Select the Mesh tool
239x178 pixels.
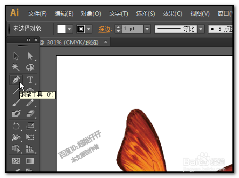[16, 161]
